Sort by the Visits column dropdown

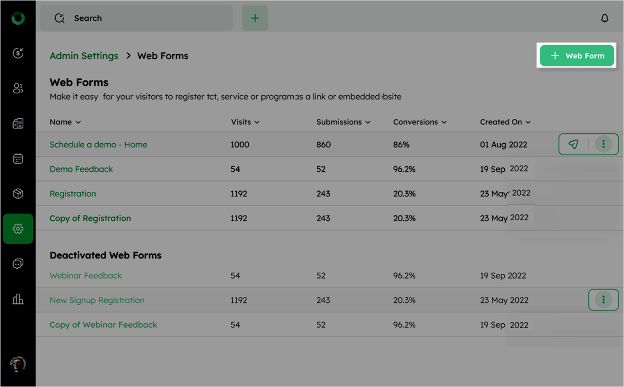click(x=245, y=122)
